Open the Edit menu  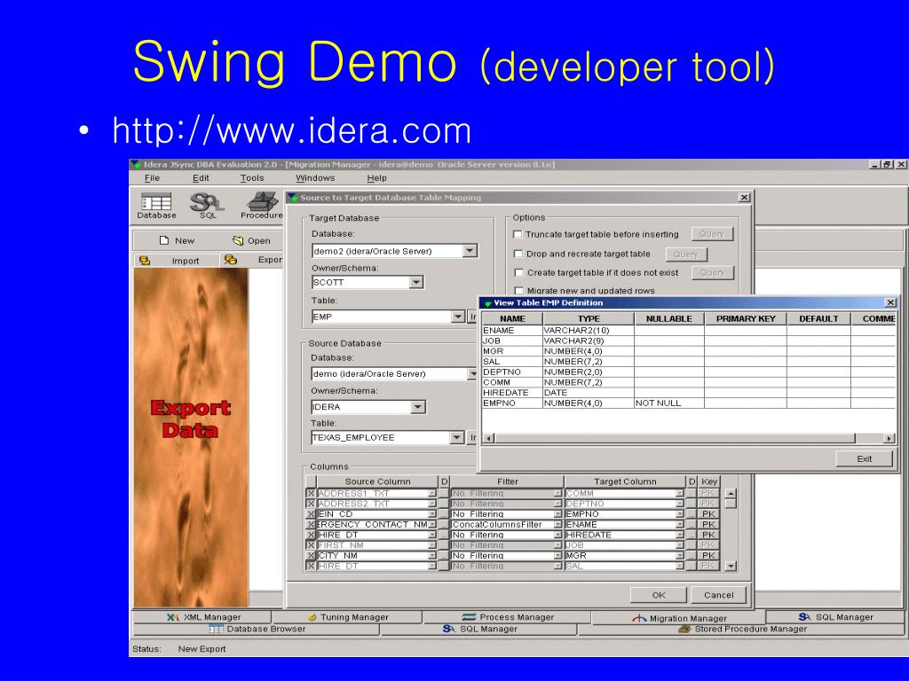coord(201,178)
